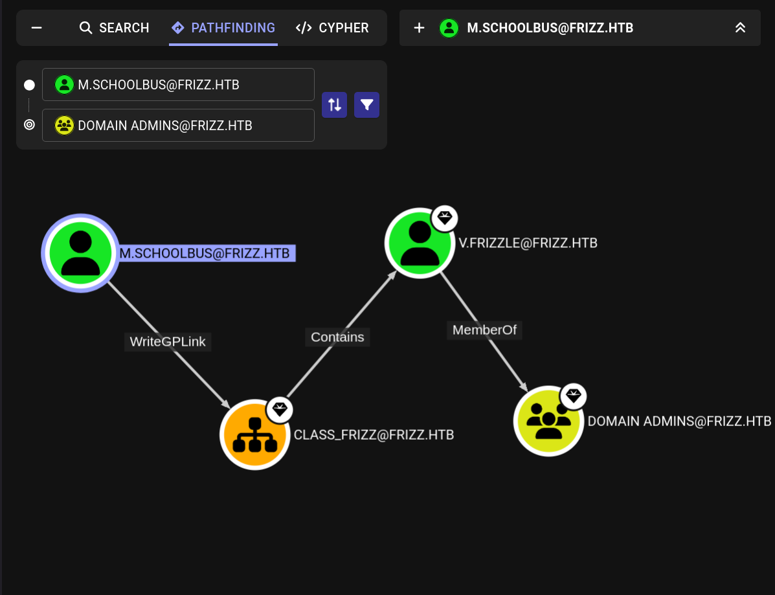Collapse the search panel with minus icon
Viewport: 775px width, 595px height.
(37, 28)
